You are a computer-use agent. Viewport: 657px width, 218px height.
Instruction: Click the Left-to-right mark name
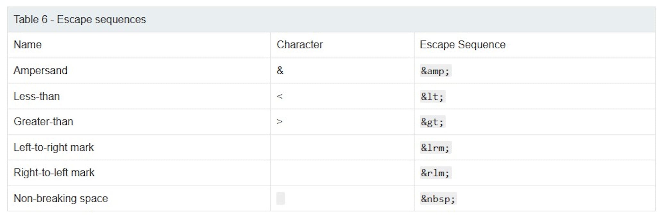point(54,147)
